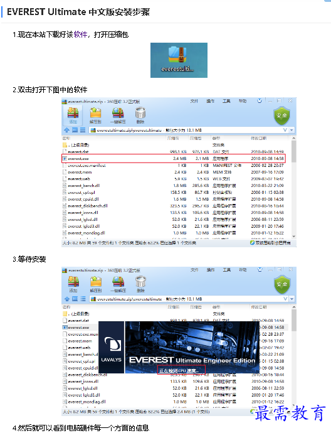Select everest_mondiag.dll in step 3 file list
The width and height of the screenshot is (331, 433).
tap(177, 402)
